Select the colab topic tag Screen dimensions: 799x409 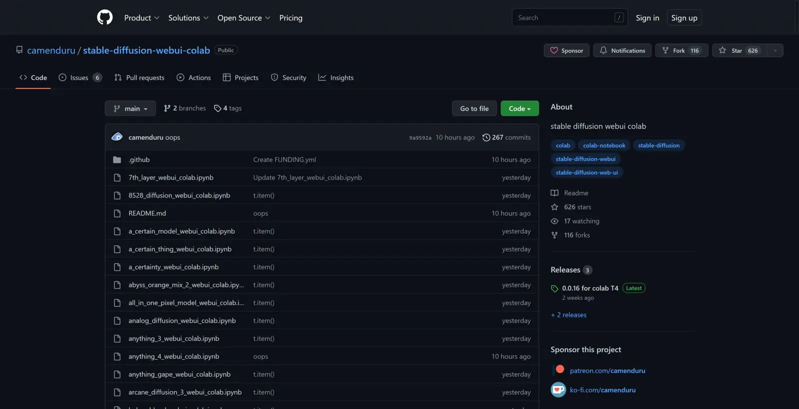tap(563, 145)
